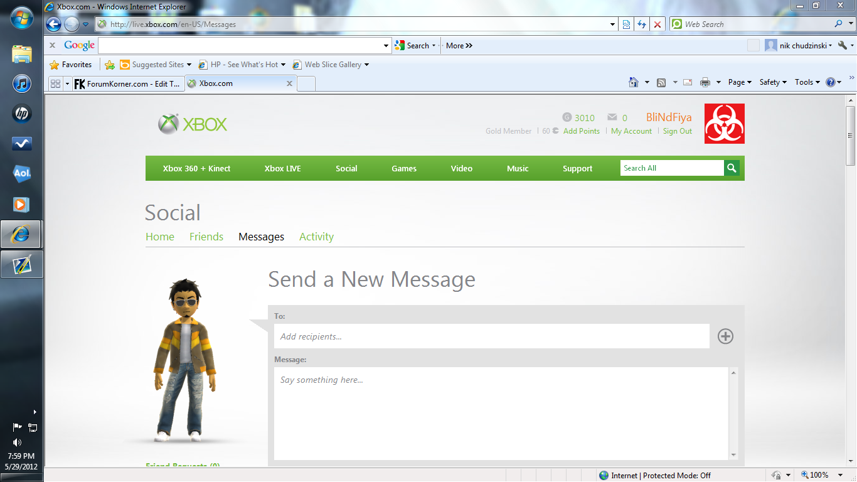The height and width of the screenshot is (482, 857).
Task: Open a new blank tab
Action: (306, 84)
